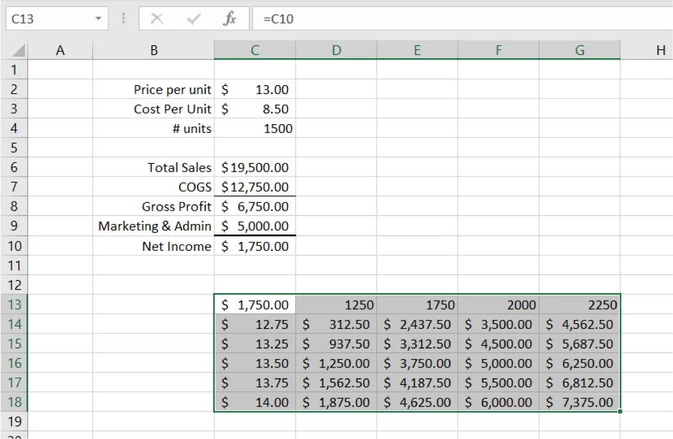The width and height of the screenshot is (673, 439).
Task: Click cell C13 showing $1,750.00
Action: (x=254, y=305)
